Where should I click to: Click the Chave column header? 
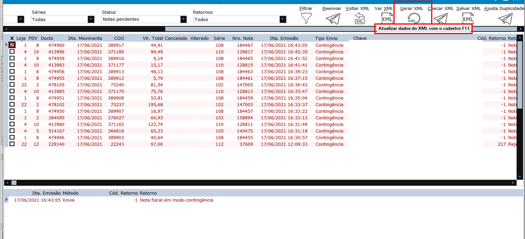click(360, 38)
